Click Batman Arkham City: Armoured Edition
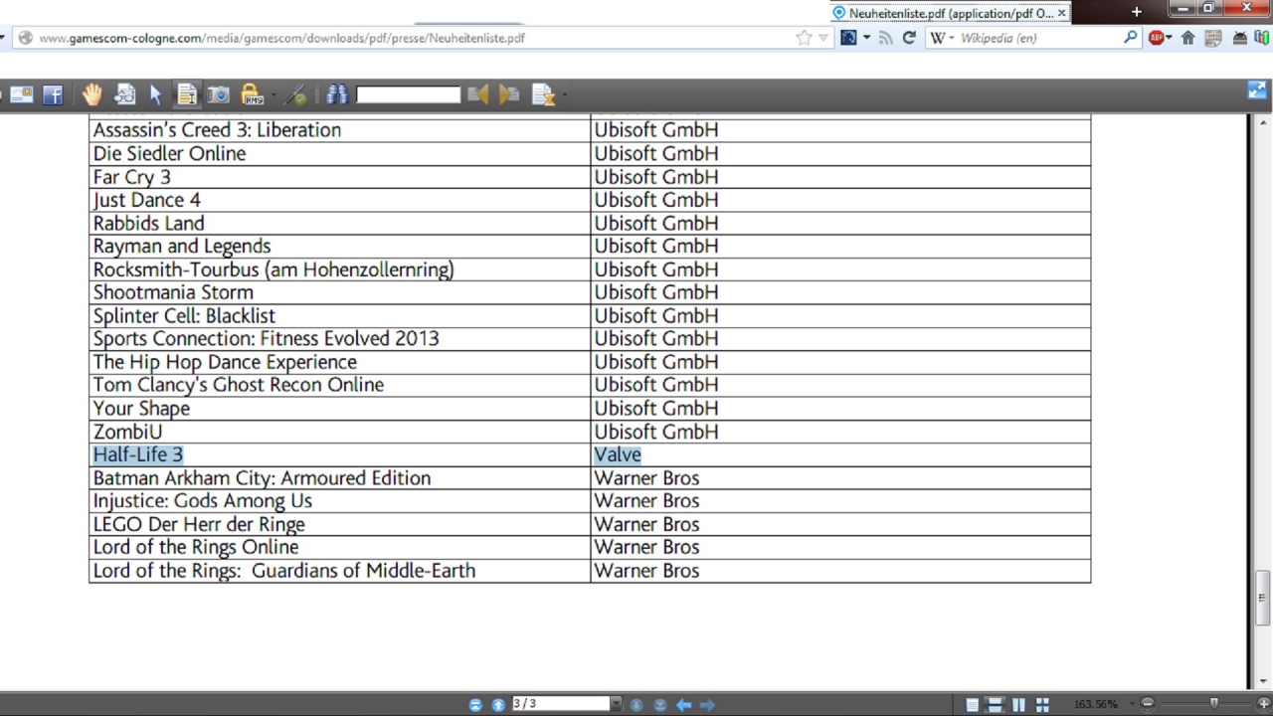Screen dimensions: 1273x716 tap(262, 478)
